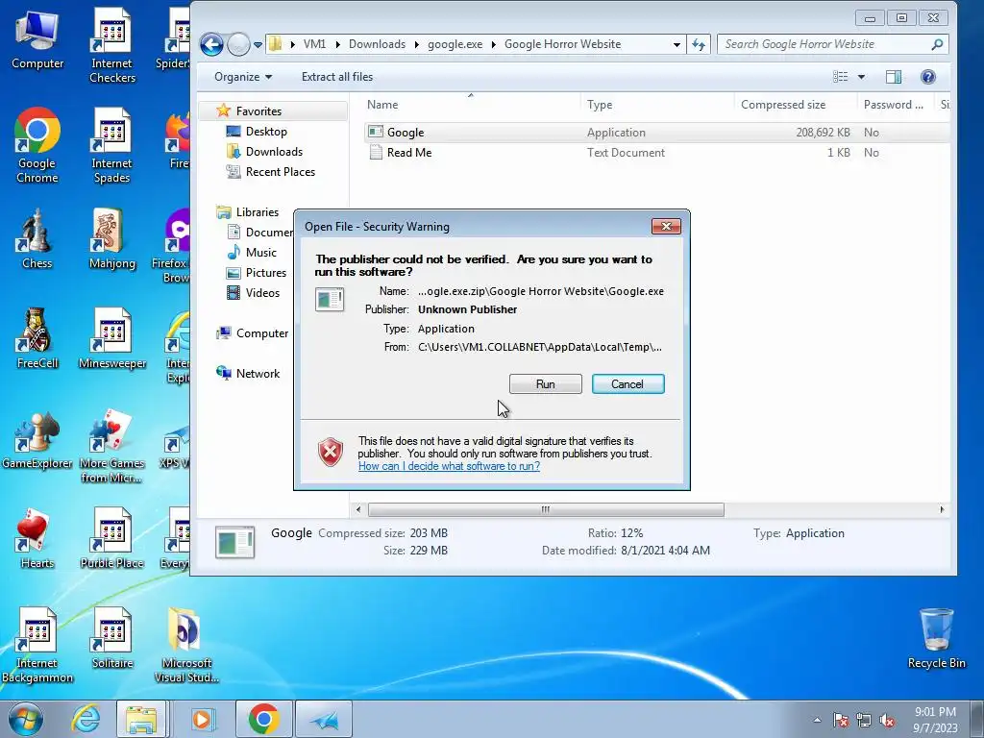Go back using the Explorer back arrow
Screen dimensions: 984x738
[211, 44]
